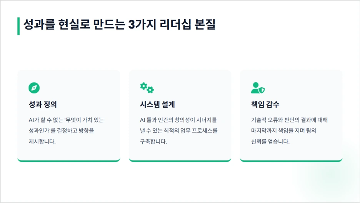Click the line '낼 수 있는 최적의 업무 프로세스를'
The image size is (360, 203).
pos(179,131)
